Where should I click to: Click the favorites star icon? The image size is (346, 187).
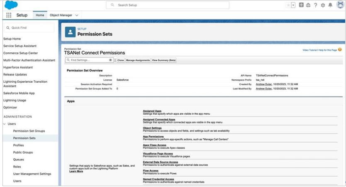point(288,5)
